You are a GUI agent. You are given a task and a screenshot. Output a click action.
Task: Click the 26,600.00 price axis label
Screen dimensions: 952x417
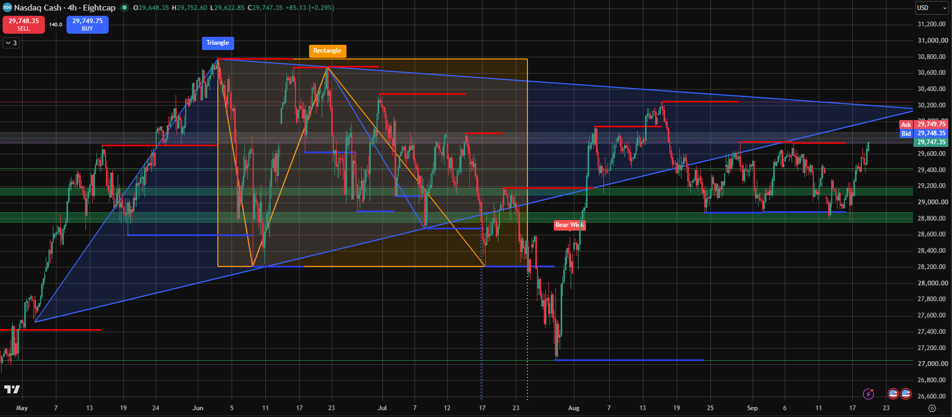click(932, 396)
